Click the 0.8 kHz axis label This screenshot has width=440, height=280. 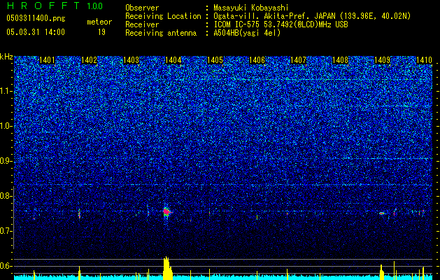point(6,196)
